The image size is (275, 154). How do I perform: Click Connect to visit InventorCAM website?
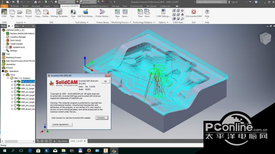pyautogui.click(x=102, y=118)
